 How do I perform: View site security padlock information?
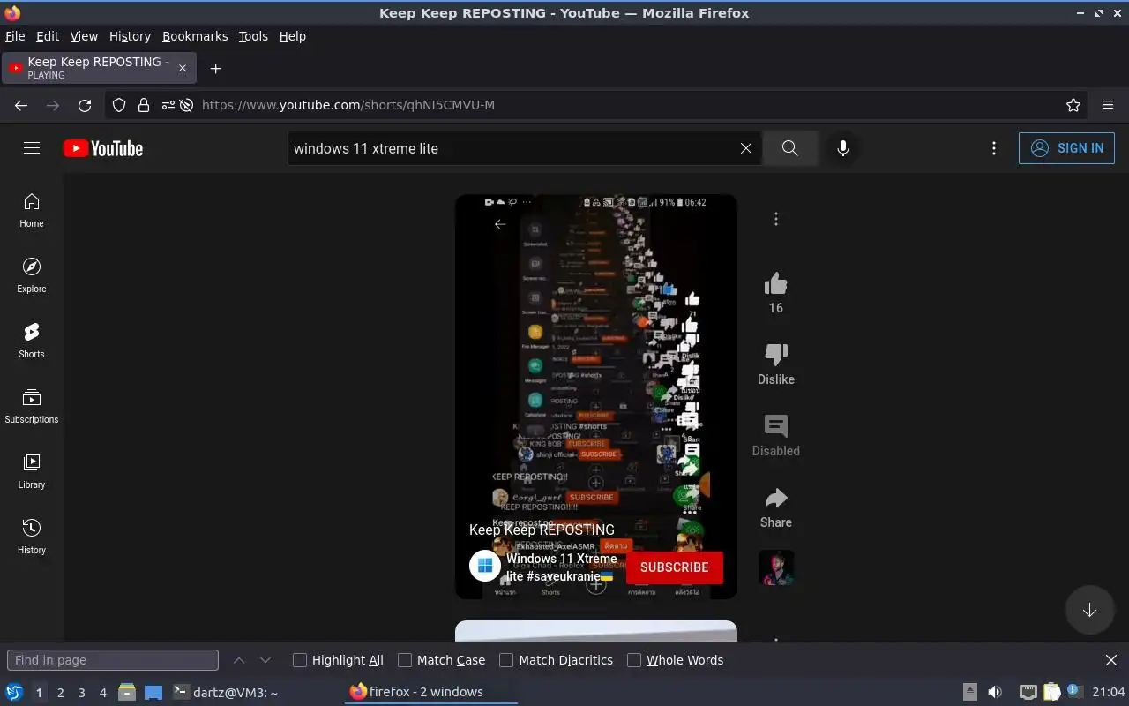[143, 105]
